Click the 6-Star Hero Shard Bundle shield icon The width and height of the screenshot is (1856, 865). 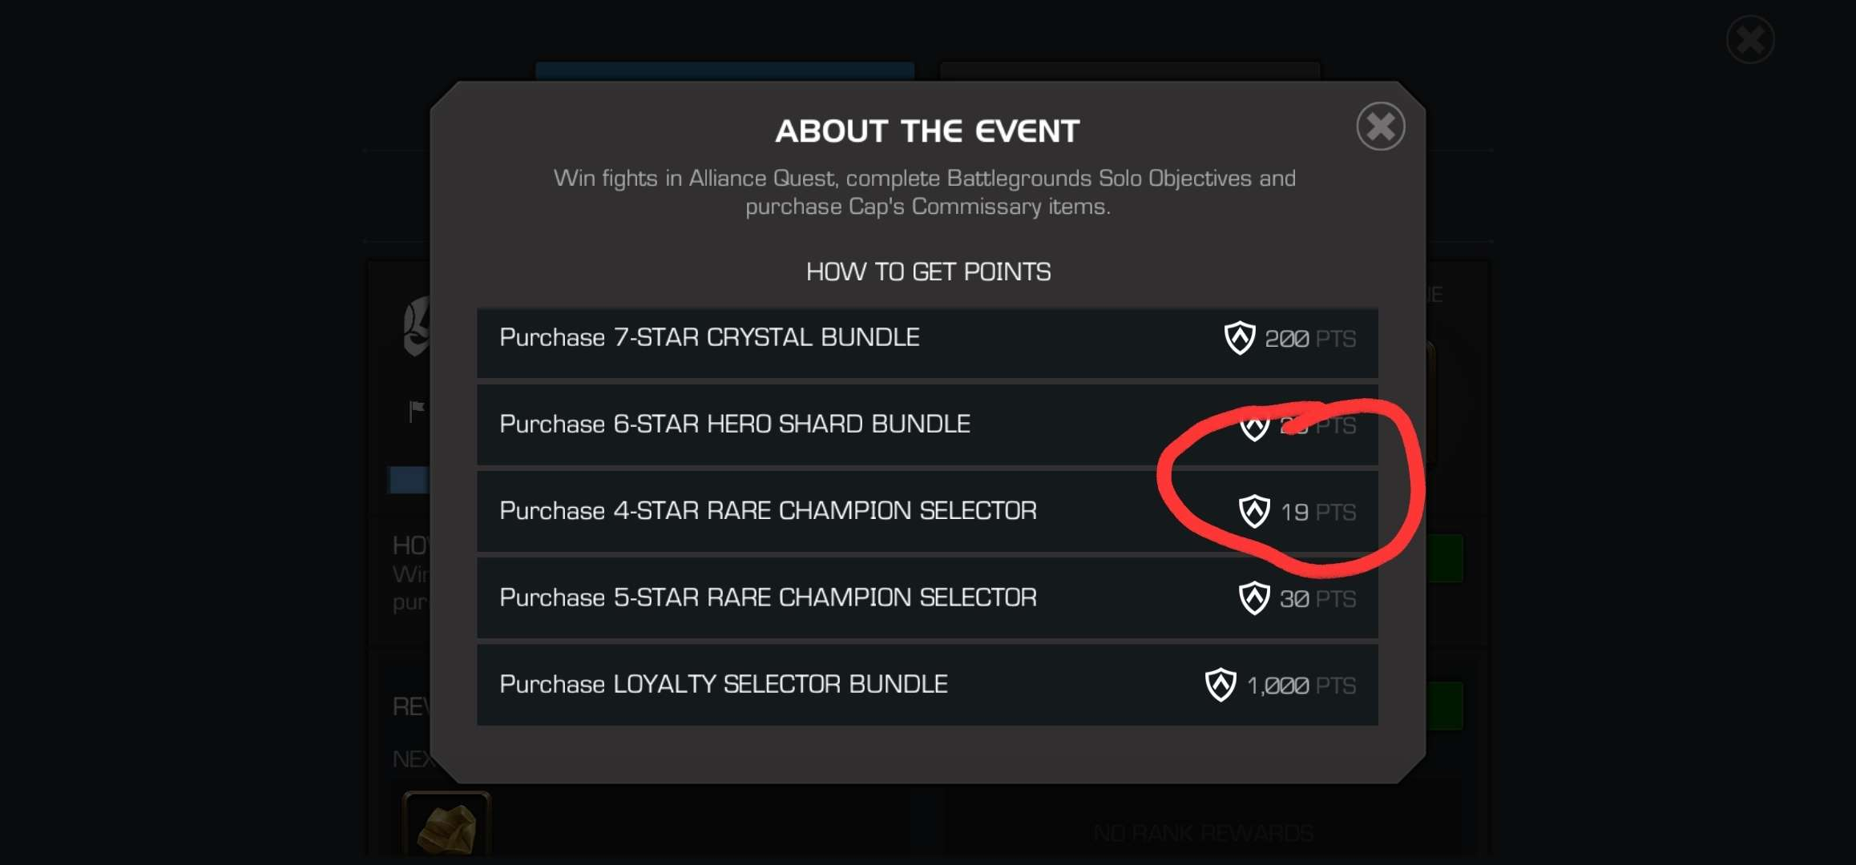(x=1254, y=426)
